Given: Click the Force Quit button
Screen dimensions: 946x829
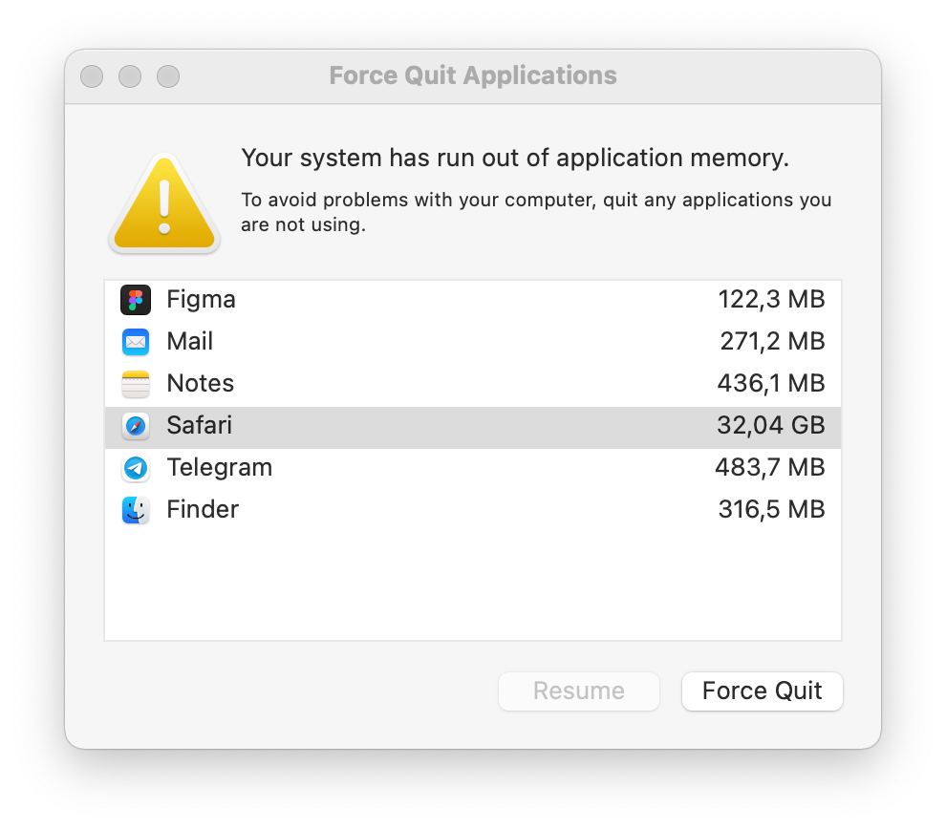Looking at the screenshot, I should [x=762, y=691].
